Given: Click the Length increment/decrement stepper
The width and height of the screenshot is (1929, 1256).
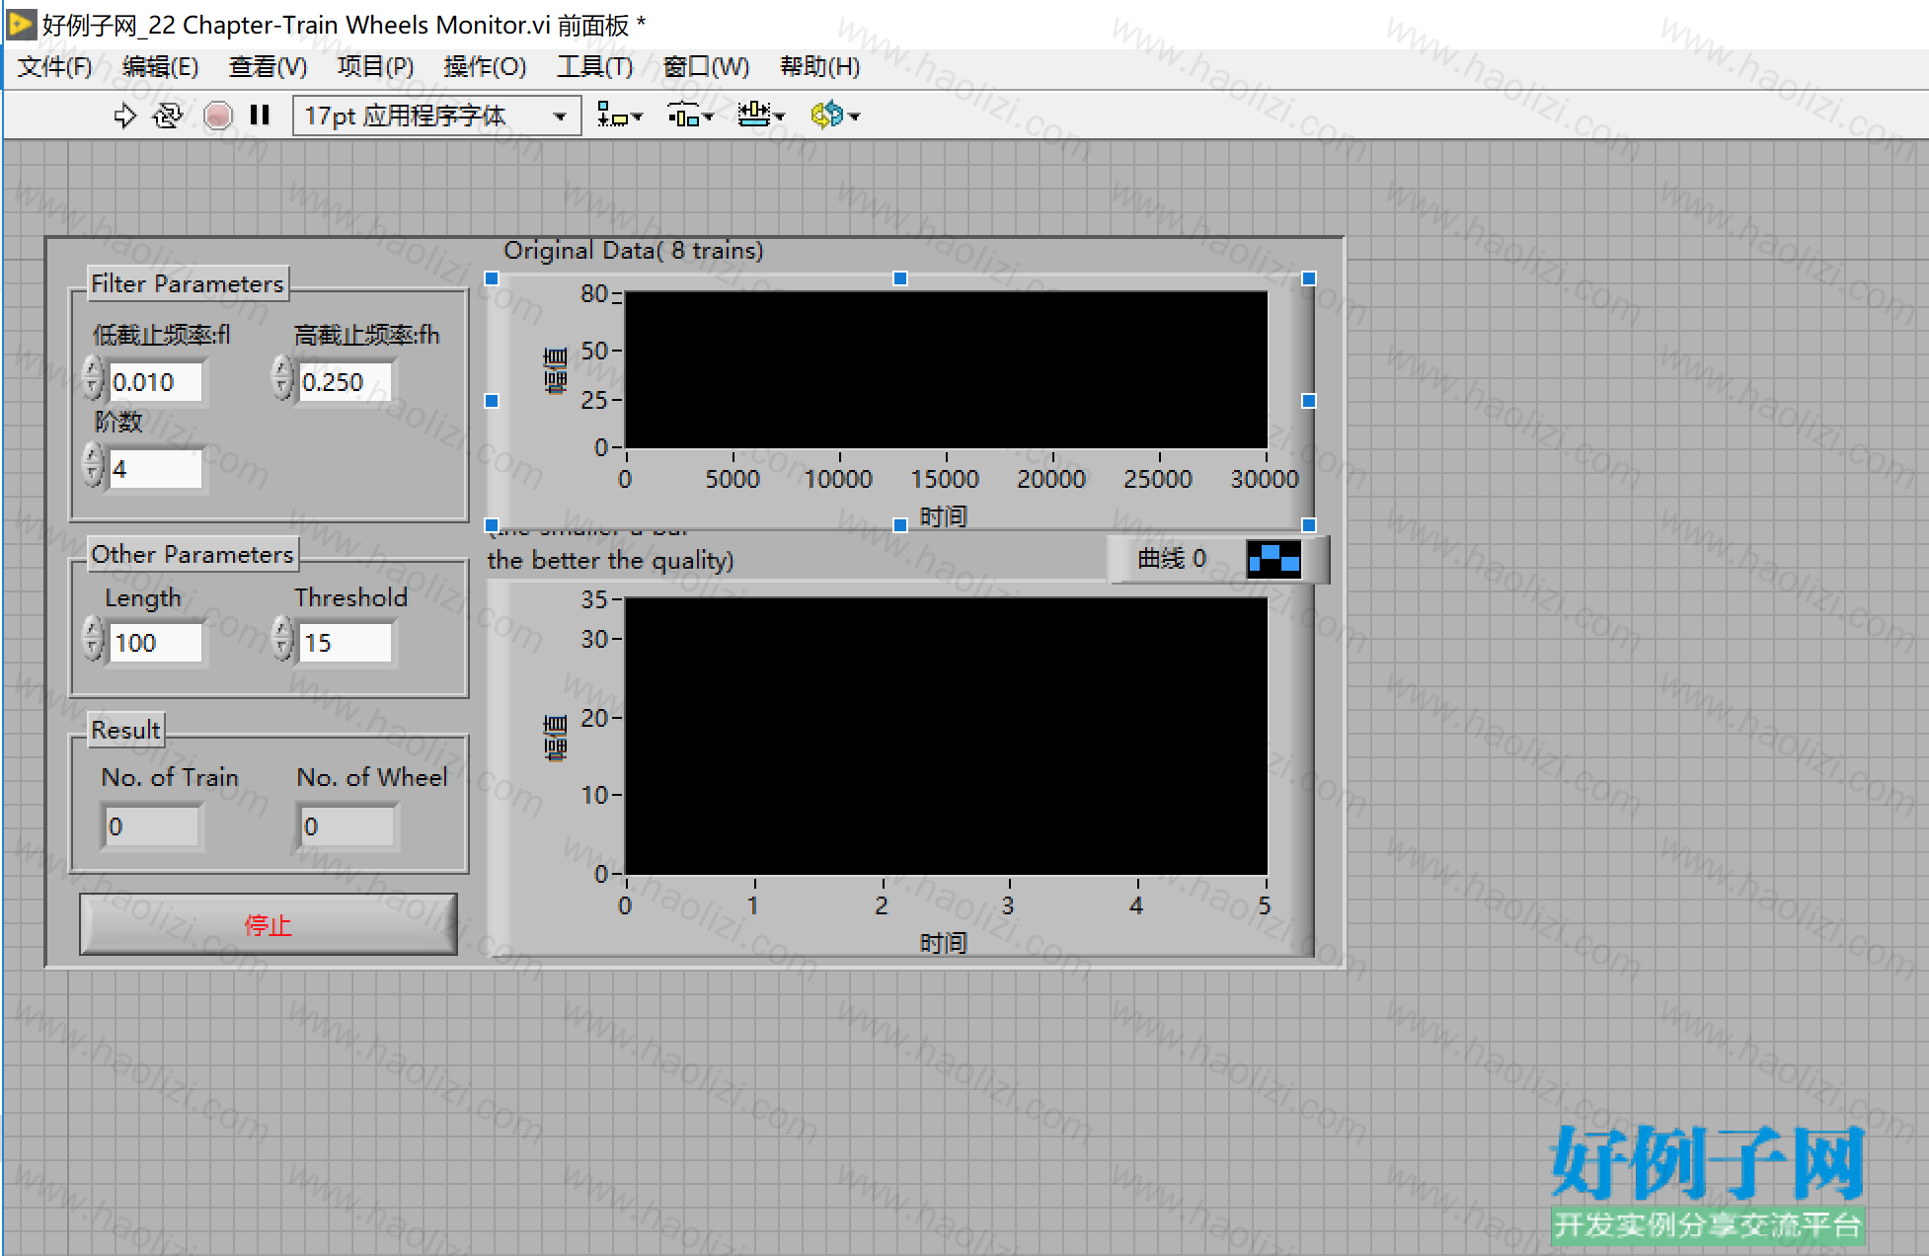Looking at the screenshot, I should pyautogui.click(x=93, y=639).
